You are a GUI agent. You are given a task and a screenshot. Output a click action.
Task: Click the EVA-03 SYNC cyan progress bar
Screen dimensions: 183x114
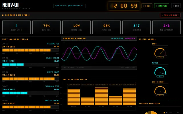pos(31,93)
